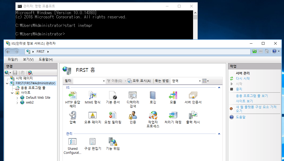Open the 이동(G) dropdown arrow
Image resolution: width=284 pixels, height=161 pixels.
125,81
